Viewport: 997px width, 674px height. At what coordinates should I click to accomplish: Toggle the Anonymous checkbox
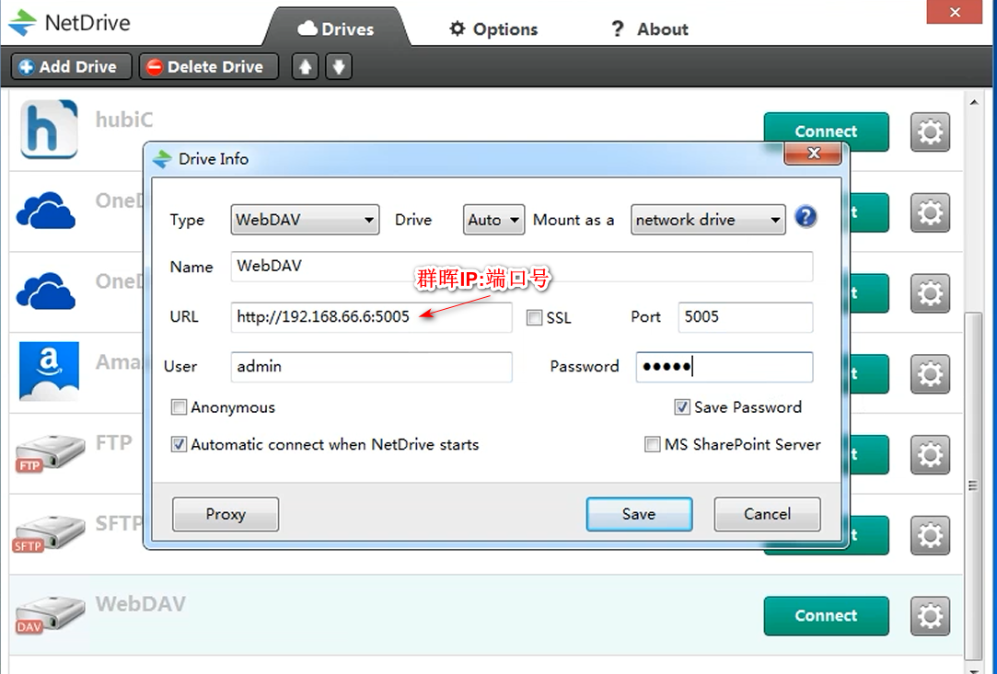[x=180, y=407]
